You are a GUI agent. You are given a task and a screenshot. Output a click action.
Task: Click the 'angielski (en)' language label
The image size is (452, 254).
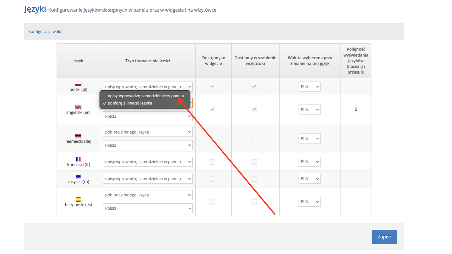click(78, 113)
